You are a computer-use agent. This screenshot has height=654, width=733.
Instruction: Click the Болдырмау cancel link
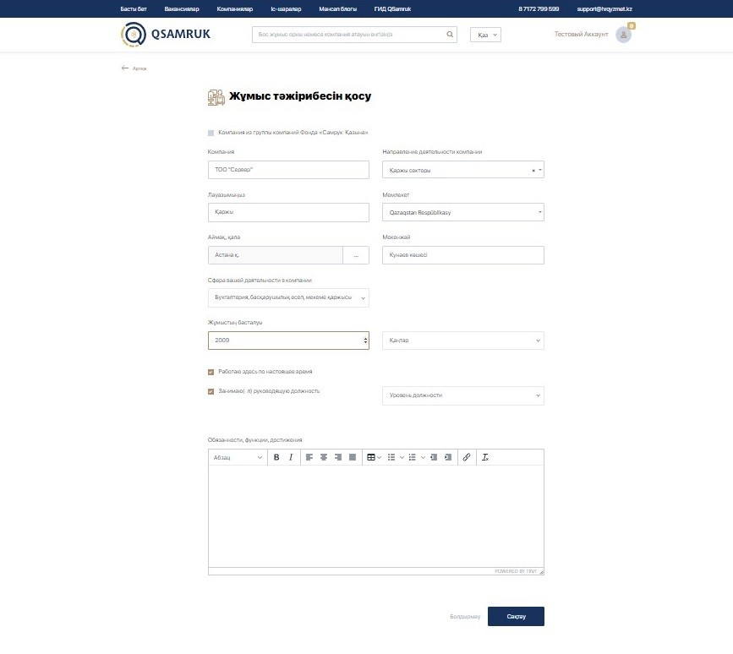pyautogui.click(x=465, y=617)
